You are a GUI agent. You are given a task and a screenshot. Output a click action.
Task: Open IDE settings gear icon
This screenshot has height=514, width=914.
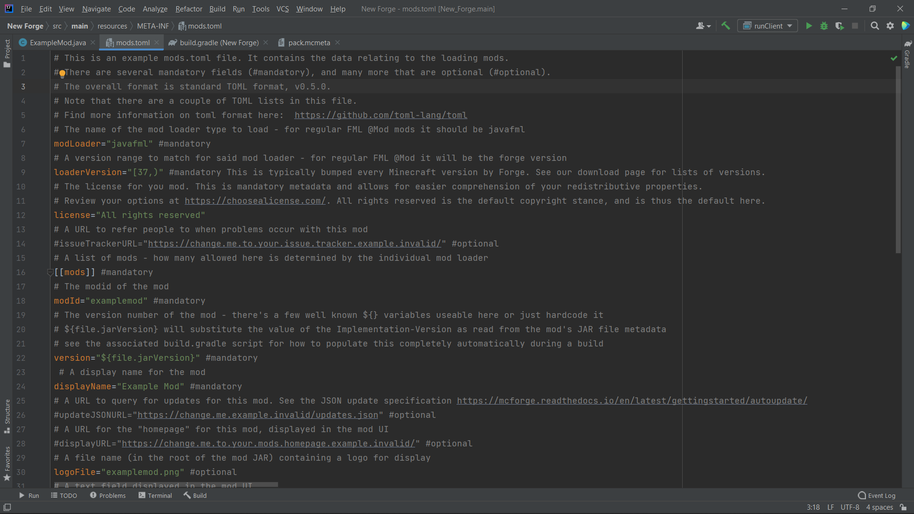[x=890, y=26]
